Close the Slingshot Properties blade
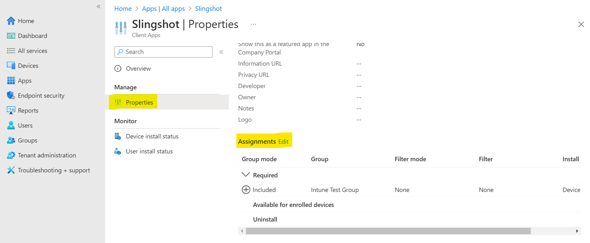 [581, 24]
